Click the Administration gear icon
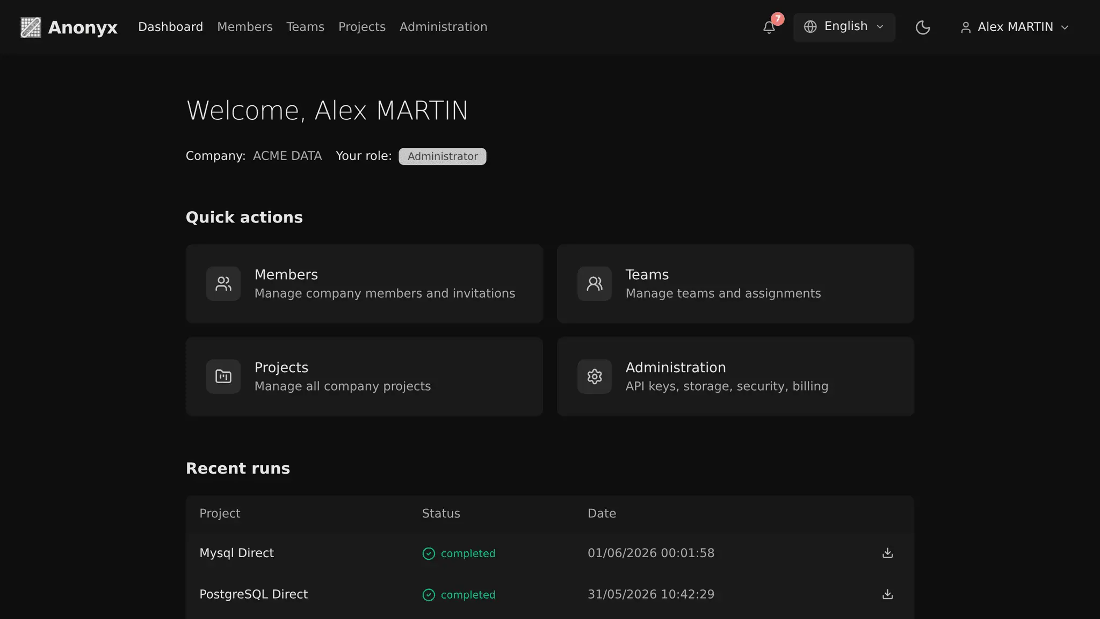The width and height of the screenshot is (1100, 619). point(595,377)
